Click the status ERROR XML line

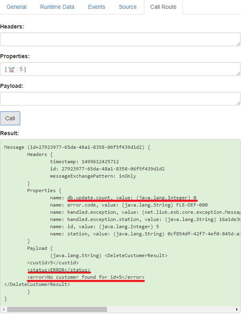click(59, 270)
